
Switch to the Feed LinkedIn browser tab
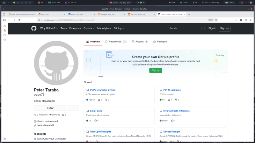click(81, 14)
